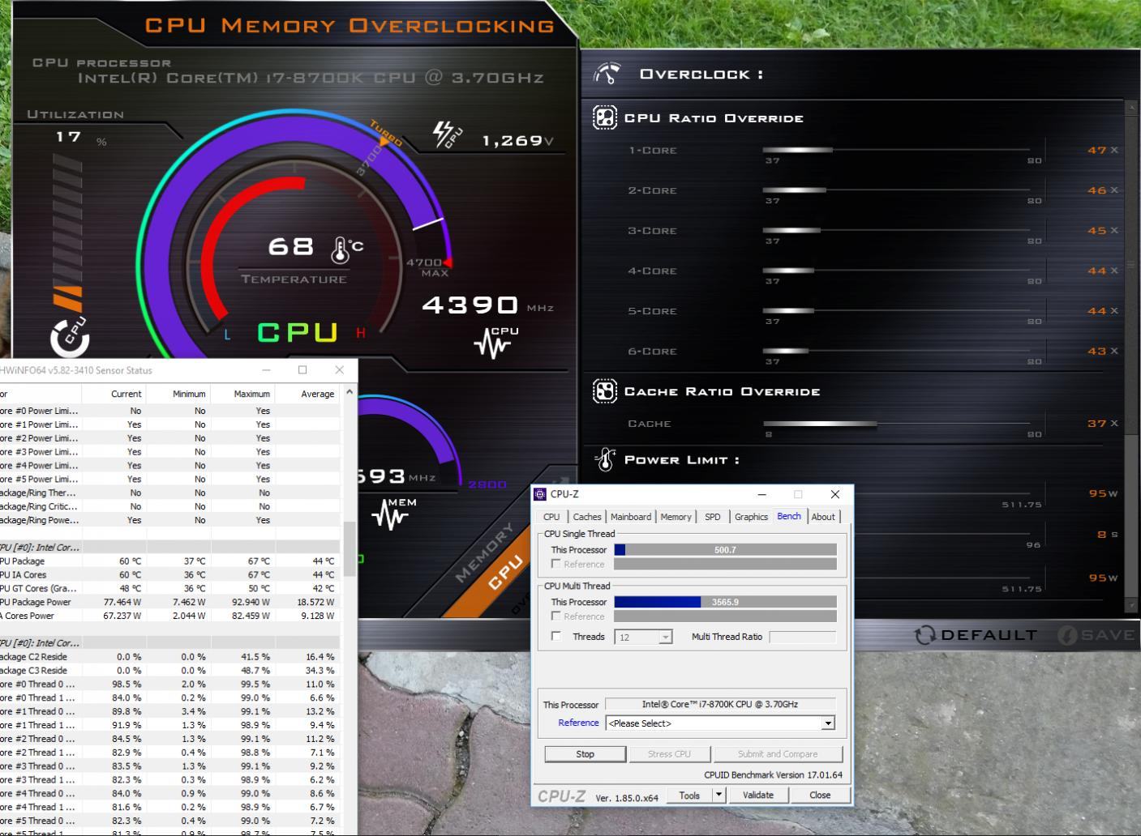Click the SAVE button

1096,635
